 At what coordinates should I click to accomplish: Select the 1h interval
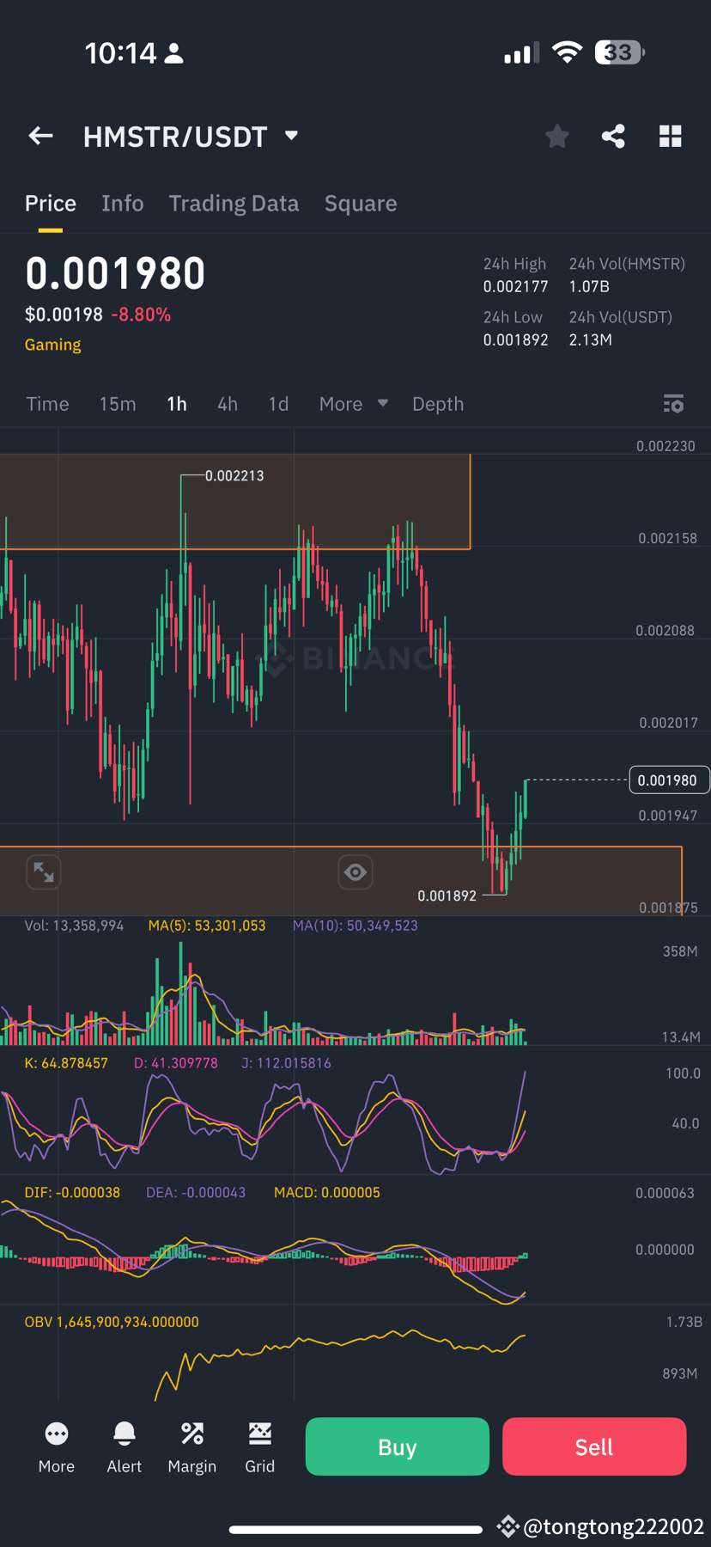pos(177,404)
